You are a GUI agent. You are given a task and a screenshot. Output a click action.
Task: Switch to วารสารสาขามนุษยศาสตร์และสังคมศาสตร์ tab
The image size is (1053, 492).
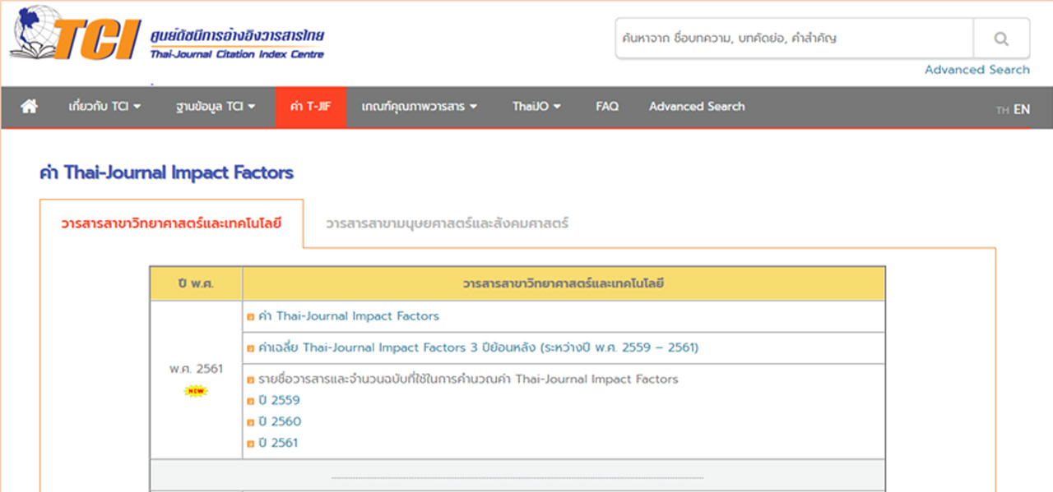pos(447,223)
